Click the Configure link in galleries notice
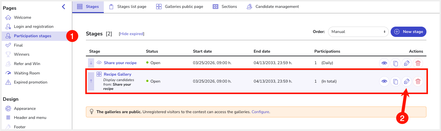This screenshot has width=441, height=131. (260, 112)
